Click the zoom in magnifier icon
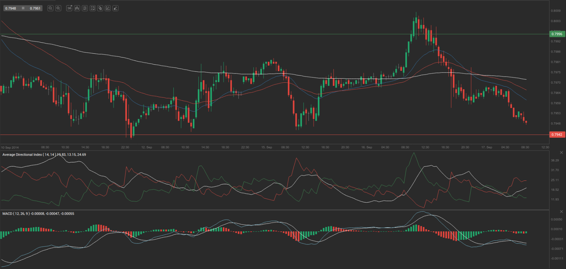The image size is (566, 269). [x=58, y=8]
